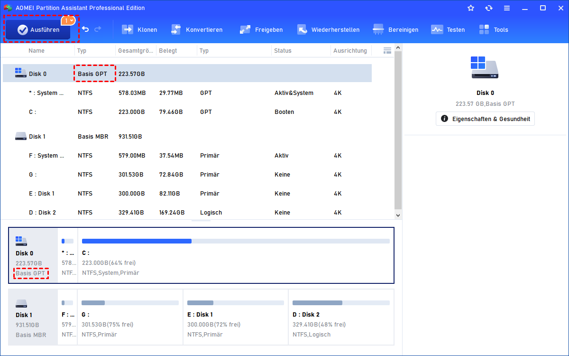Open the column list view options icon
The image size is (569, 356).
tap(387, 50)
